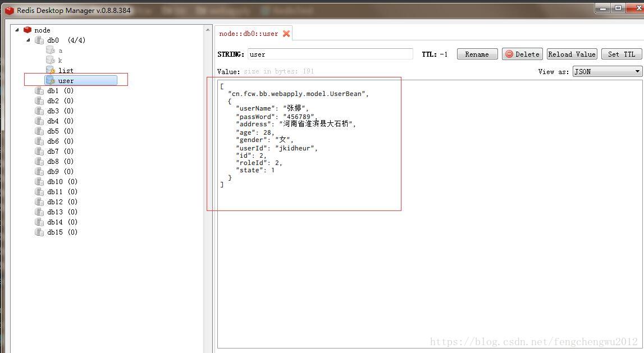Select the 'db0 (4/4)' tree label
644x353 pixels.
[x=66, y=40]
